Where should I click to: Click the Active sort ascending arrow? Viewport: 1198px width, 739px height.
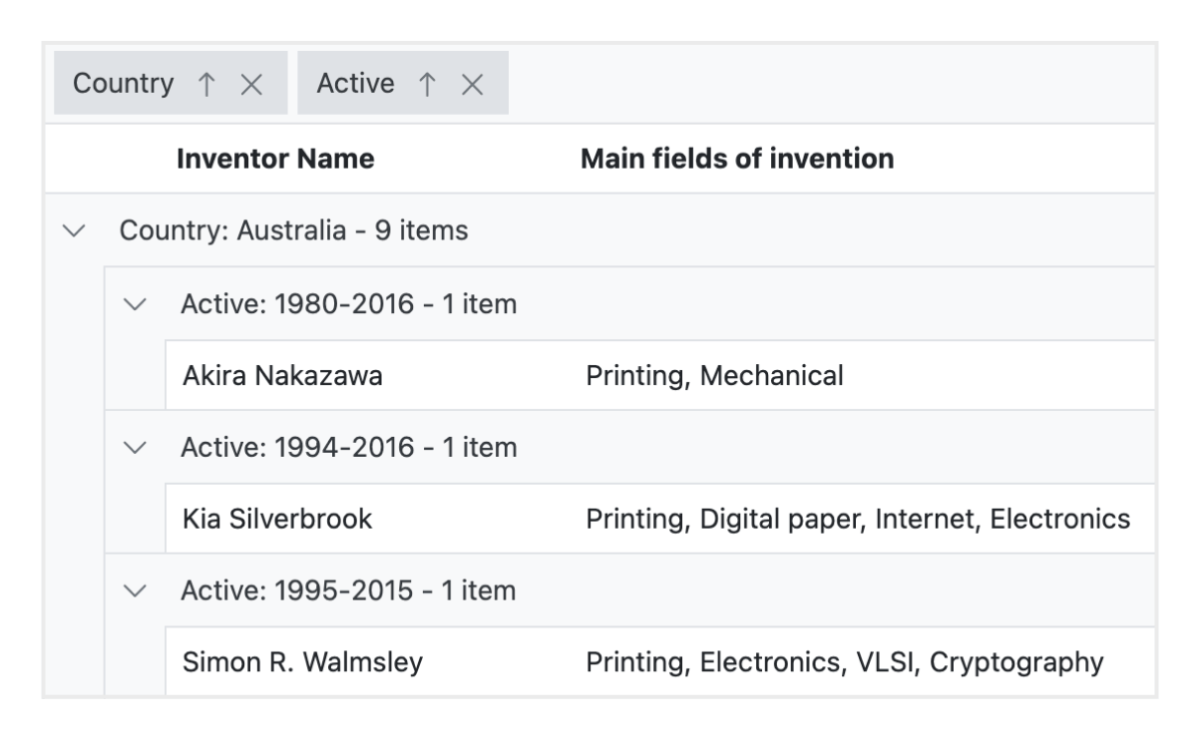pos(427,85)
